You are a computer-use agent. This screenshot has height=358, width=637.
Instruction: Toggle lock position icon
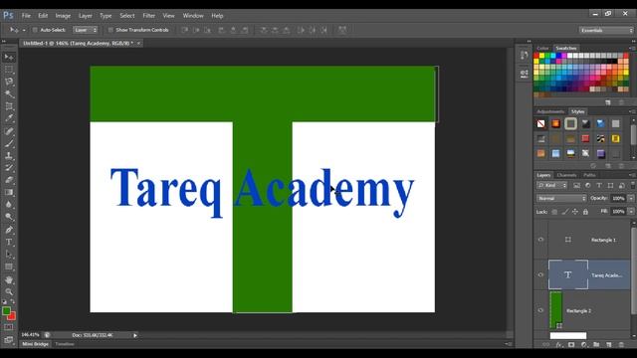575,212
